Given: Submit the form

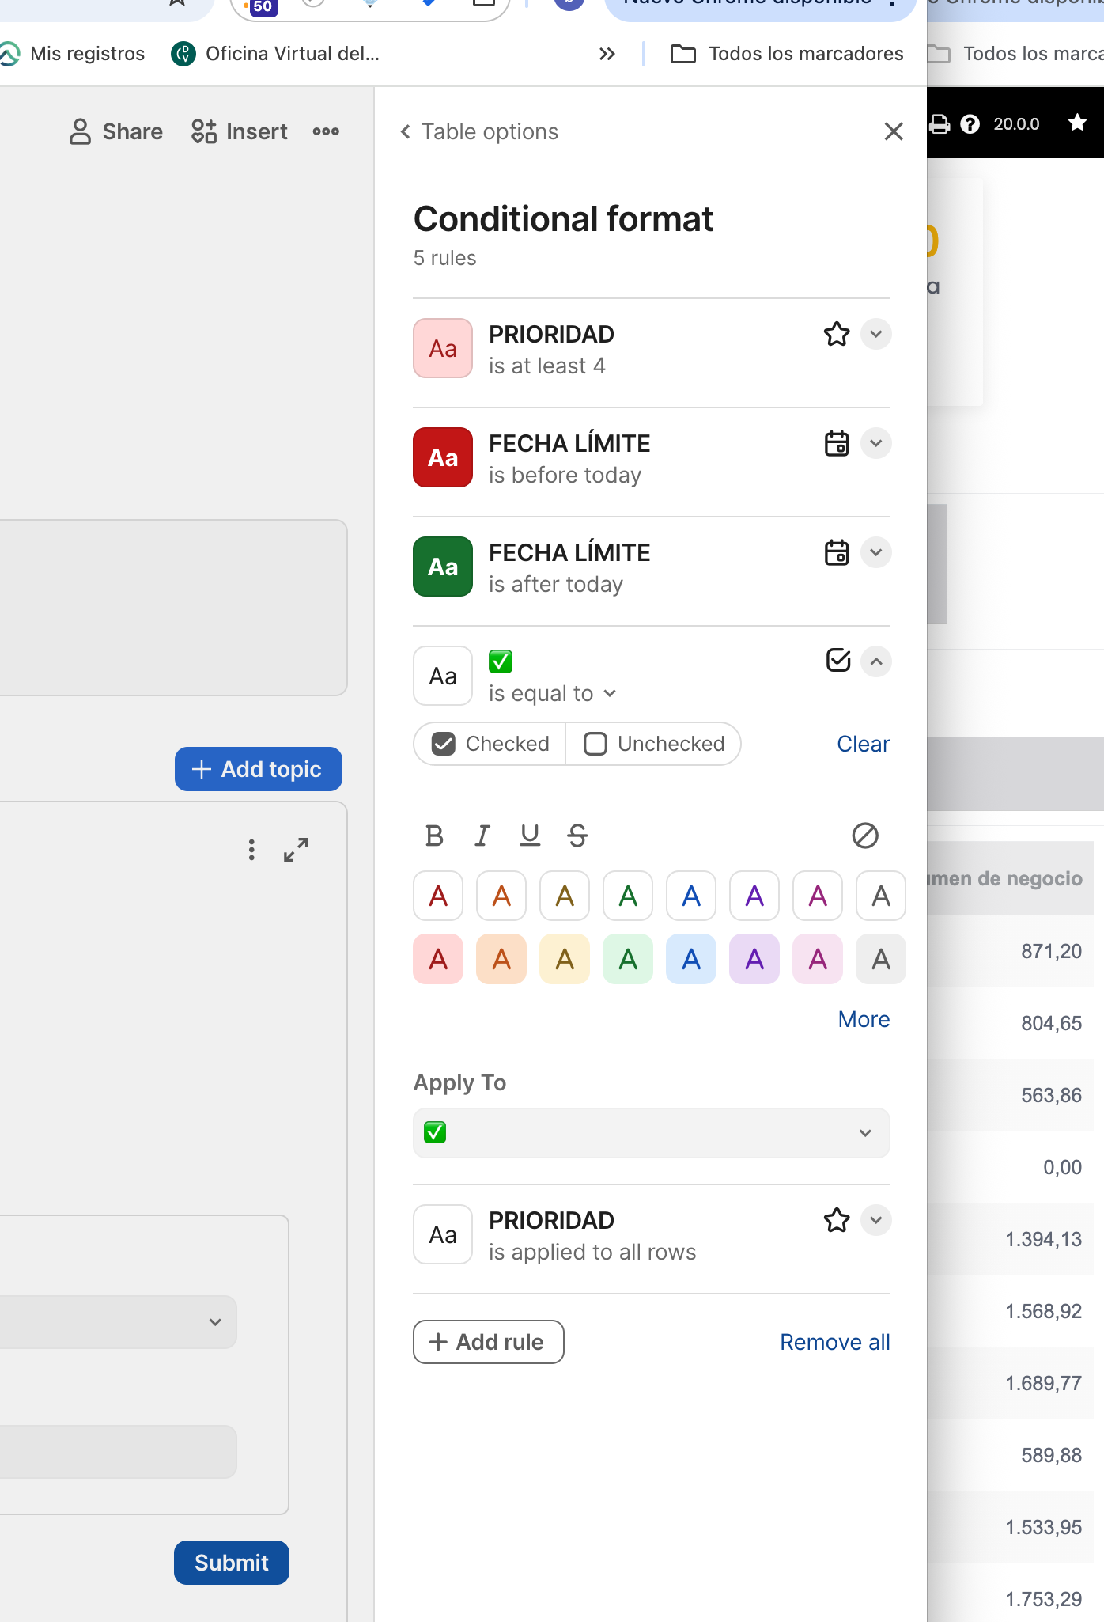Looking at the screenshot, I should pyautogui.click(x=232, y=1563).
